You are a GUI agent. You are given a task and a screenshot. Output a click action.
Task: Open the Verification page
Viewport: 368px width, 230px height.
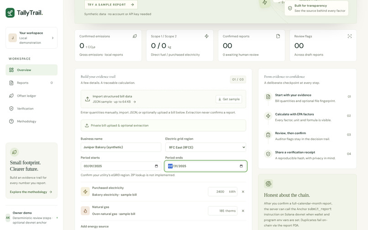coord(32,109)
